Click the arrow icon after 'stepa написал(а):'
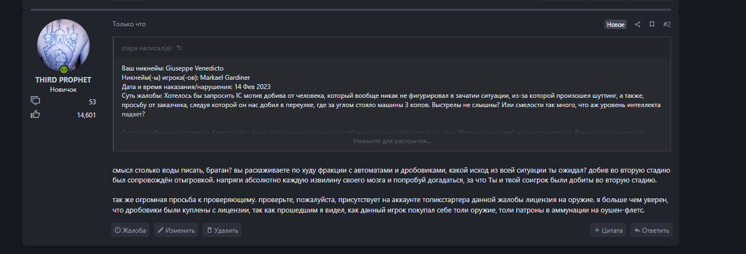 tap(179, 48)
